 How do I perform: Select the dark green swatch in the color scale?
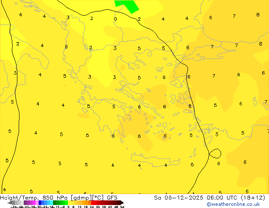[x=55, y=202]
